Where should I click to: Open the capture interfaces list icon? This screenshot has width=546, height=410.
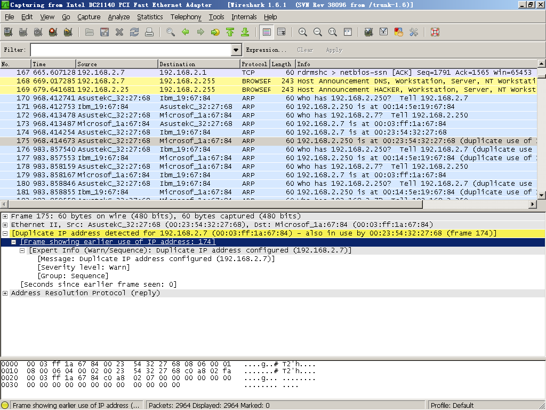coord(9,32)
